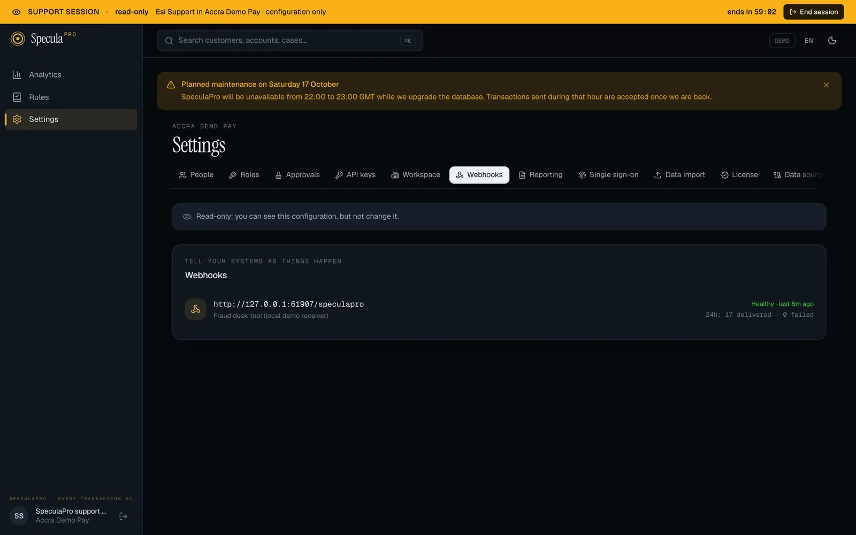Click the SS user avatar
856x535 pixels.
click(19, 516)
